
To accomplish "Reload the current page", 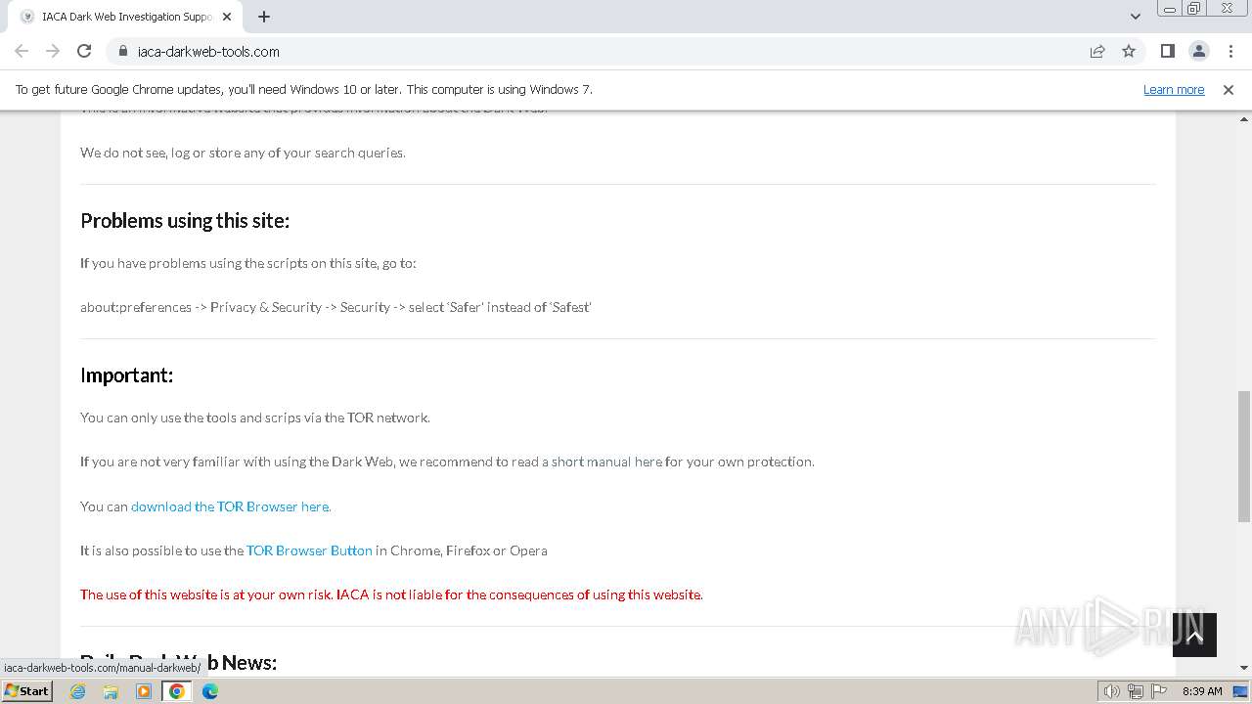I will point(84,51).
